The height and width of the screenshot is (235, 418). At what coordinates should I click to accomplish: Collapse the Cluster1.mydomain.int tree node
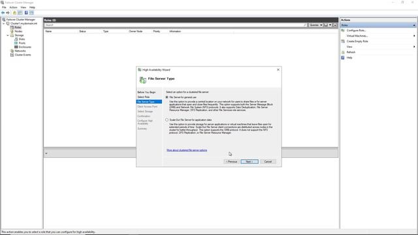click(x=4, y=23)
